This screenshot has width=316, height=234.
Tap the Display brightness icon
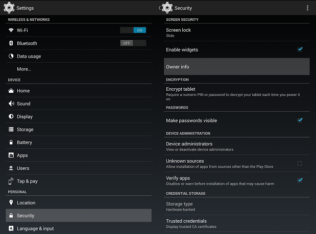(x=11, y=116)
